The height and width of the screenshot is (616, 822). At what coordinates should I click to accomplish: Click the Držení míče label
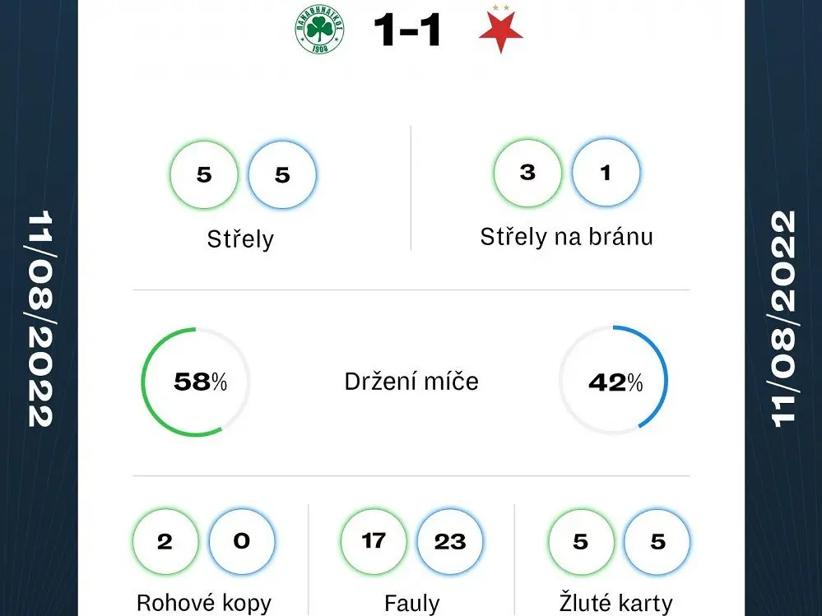[x=411, y=382]
